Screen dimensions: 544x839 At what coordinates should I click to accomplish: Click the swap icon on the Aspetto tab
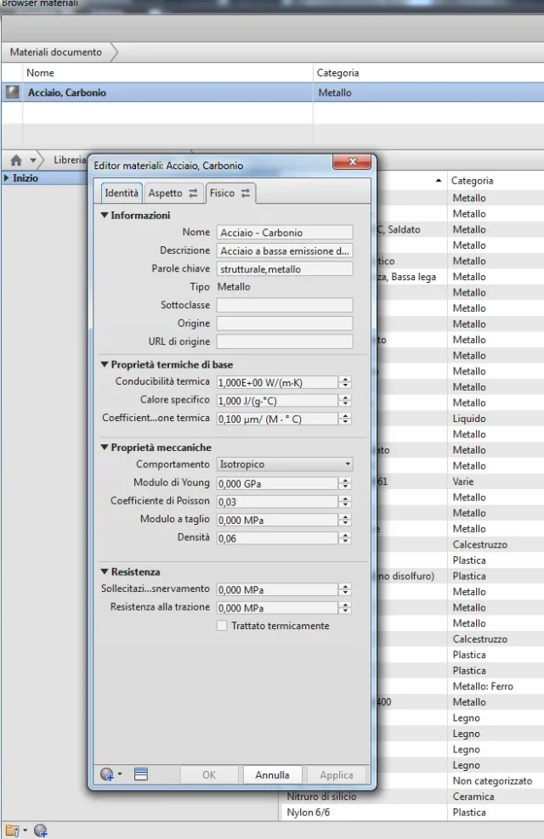pos(193,193)
